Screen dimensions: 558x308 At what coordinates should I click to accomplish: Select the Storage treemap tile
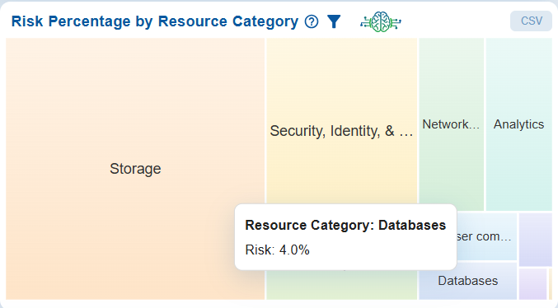point(135,169)
